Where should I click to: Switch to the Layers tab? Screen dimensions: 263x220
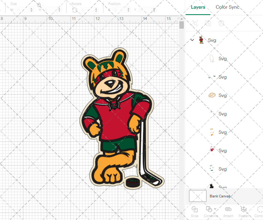click(198, 7)
